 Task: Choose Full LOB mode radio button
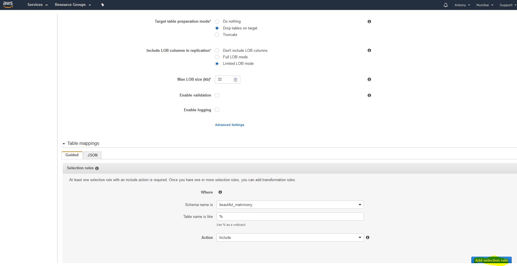point(217,57)
